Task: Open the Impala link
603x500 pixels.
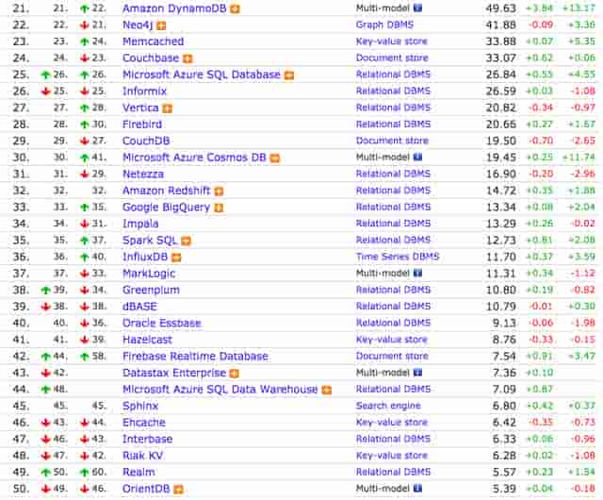Action: point(140,224)
